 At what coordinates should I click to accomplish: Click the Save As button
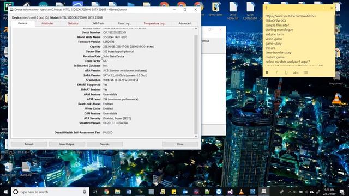click(105, 144)
